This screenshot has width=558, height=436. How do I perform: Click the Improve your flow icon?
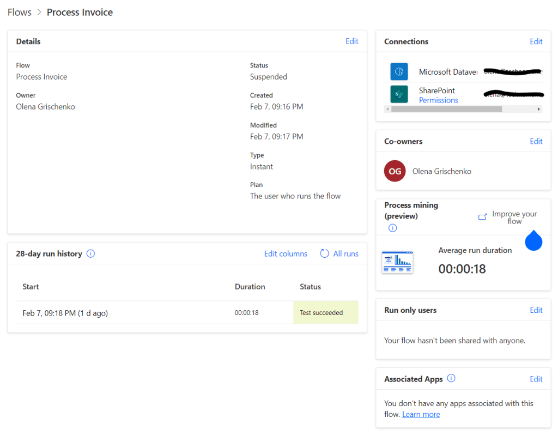tap(482, 216)
